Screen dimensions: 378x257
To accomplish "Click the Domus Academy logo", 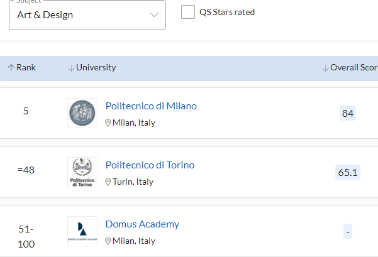I will [82, 231].
